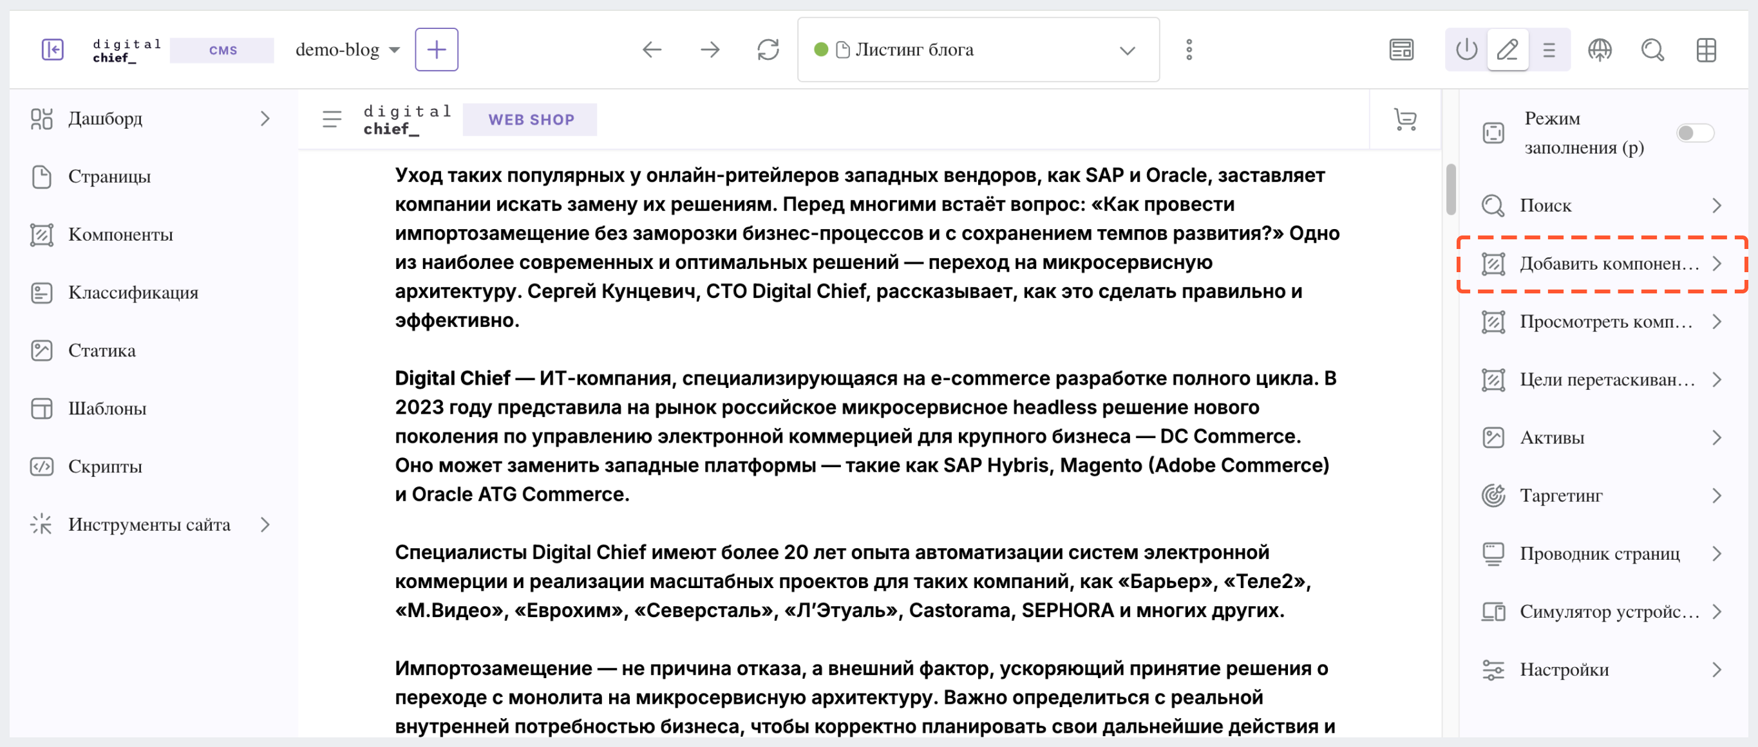This screenshot has width=1758, height=747.
Task: Open Добавить компонент panel item
Action: point(1602,263)
